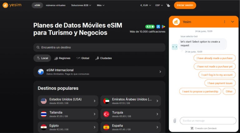Choose 'I have not made a purchase yet'
Image resolution: width=240 pixels, height=133 pixels.
coord(215,67)
